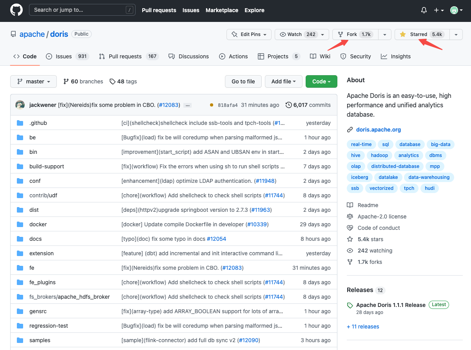Expand the commit message ellipsis

point(187,105)
